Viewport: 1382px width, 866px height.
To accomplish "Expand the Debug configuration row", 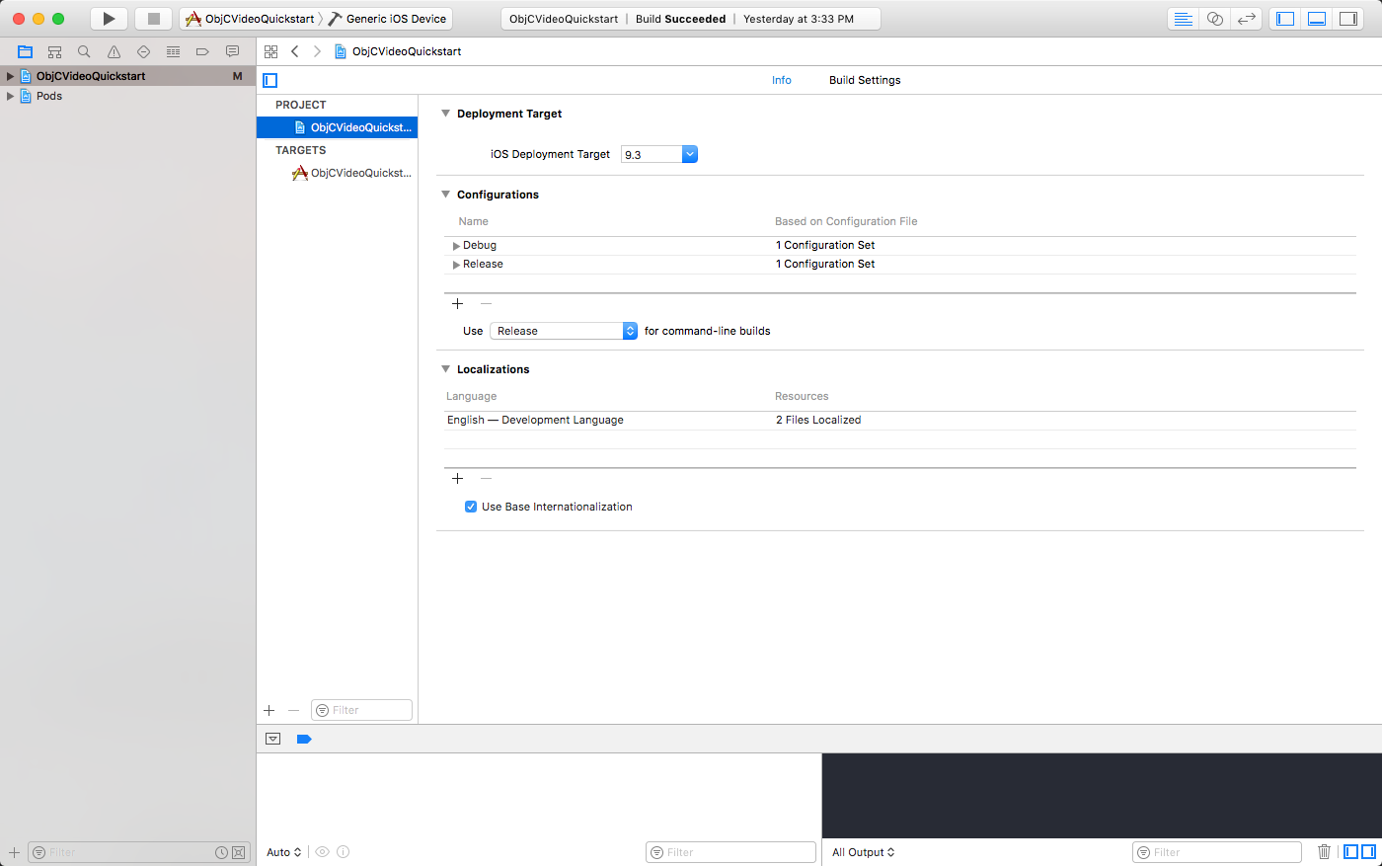I will click(456, 245).
